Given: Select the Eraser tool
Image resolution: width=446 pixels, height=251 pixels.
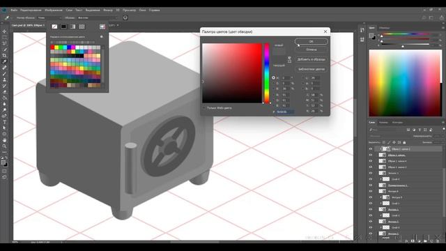Looking at the screenshot, I should (x=4, y=92).
